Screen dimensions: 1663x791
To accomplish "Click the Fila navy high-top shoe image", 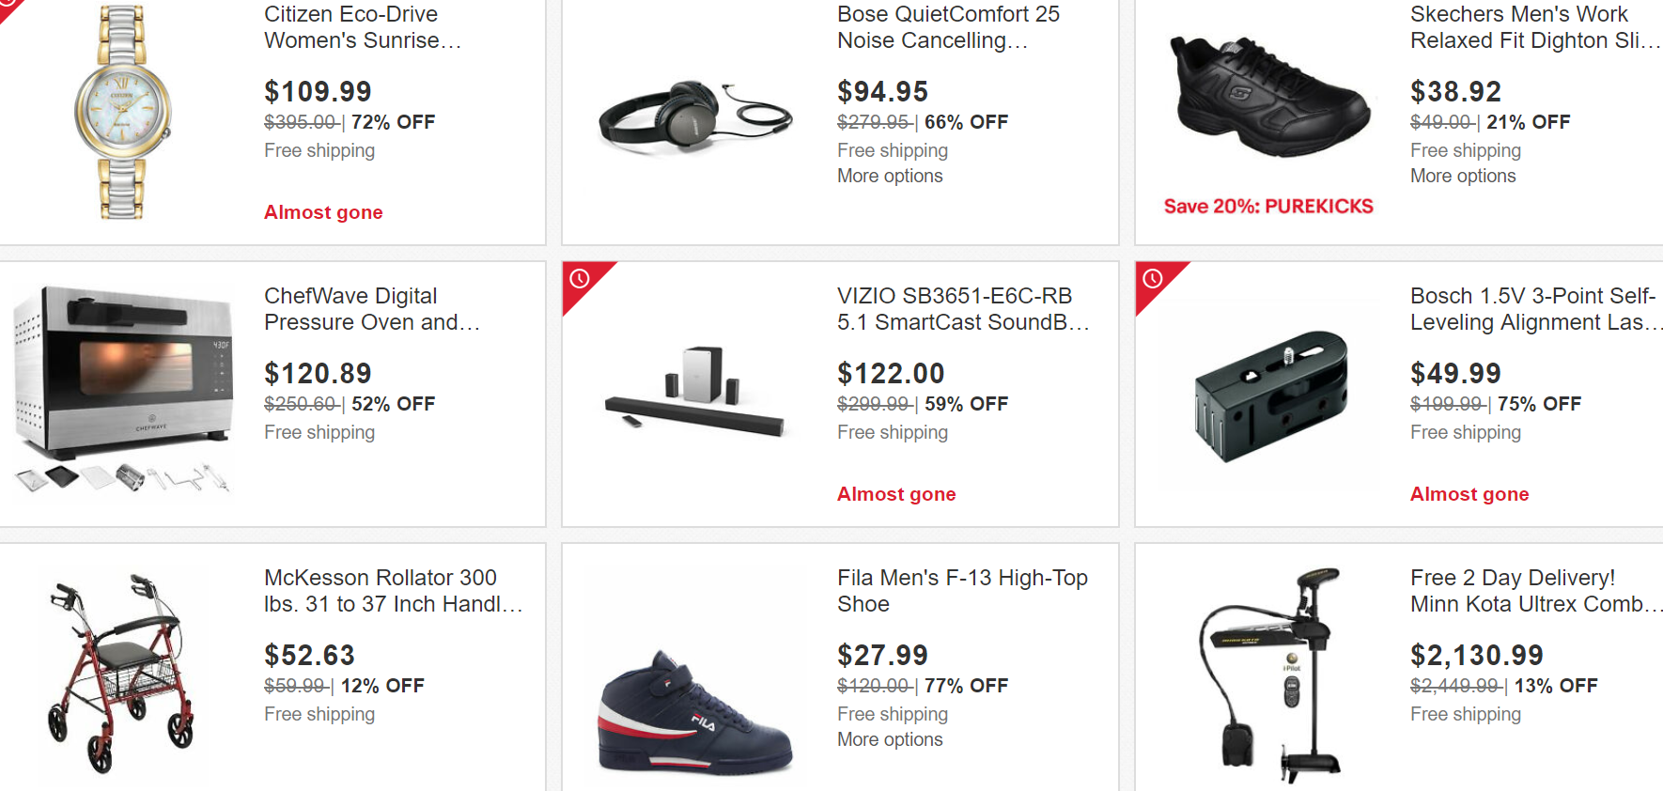I will 695,714.
